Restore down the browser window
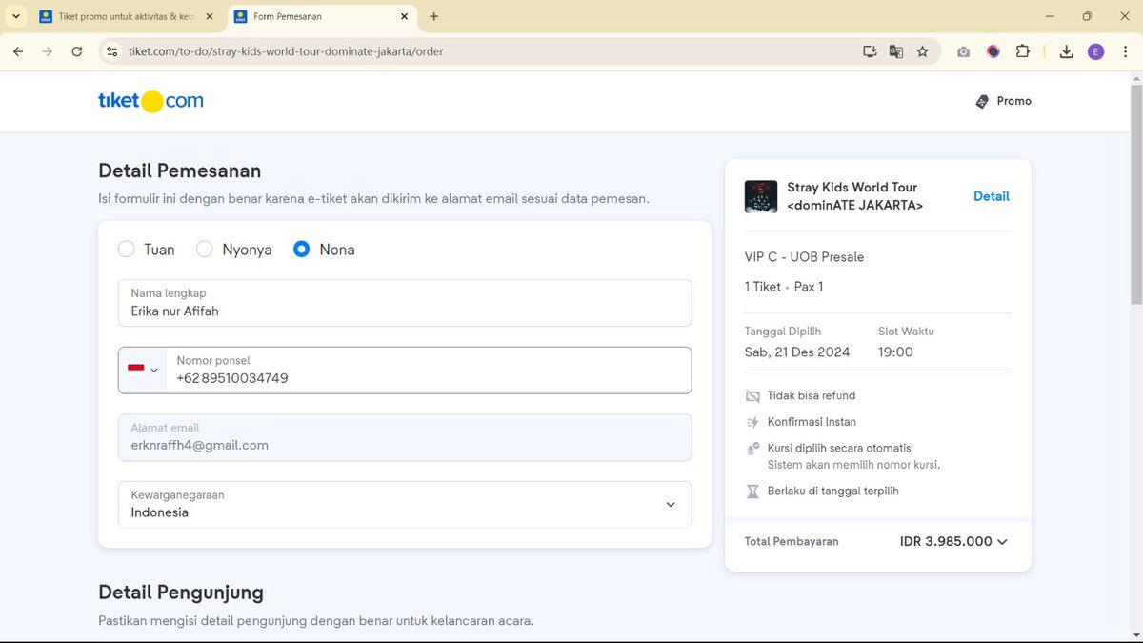 click(x=1087, y=16)
